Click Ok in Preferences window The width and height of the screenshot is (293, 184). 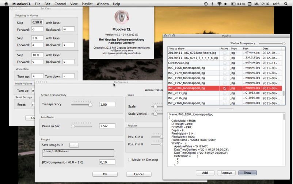click(x=105, y=174)
